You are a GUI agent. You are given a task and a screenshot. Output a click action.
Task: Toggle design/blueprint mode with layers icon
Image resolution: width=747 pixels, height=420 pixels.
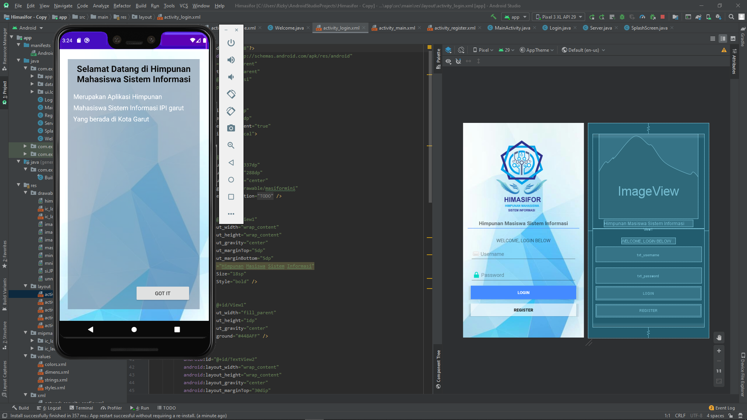tap(449, 50)
